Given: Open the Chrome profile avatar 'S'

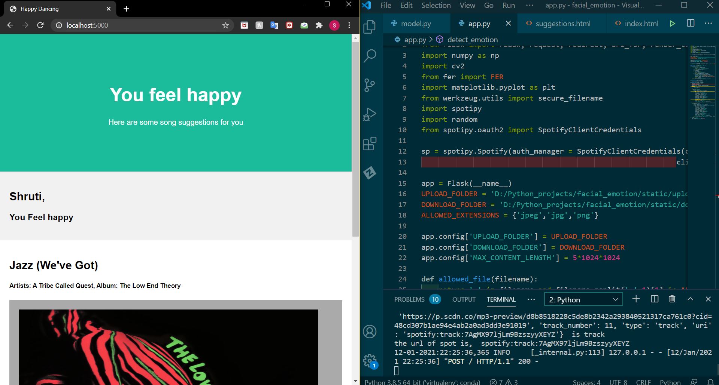Looking at the screenshot, I should [x=334, y=25].
